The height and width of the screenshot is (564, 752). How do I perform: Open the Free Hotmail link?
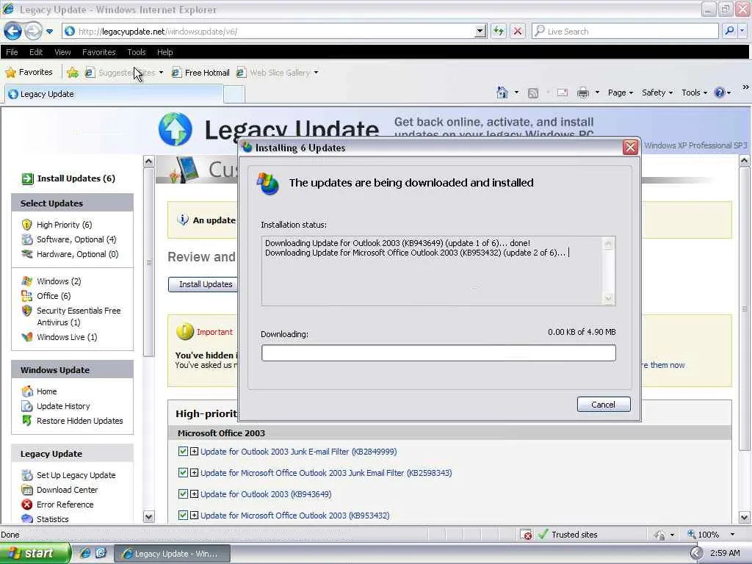[x=201, y=73]
